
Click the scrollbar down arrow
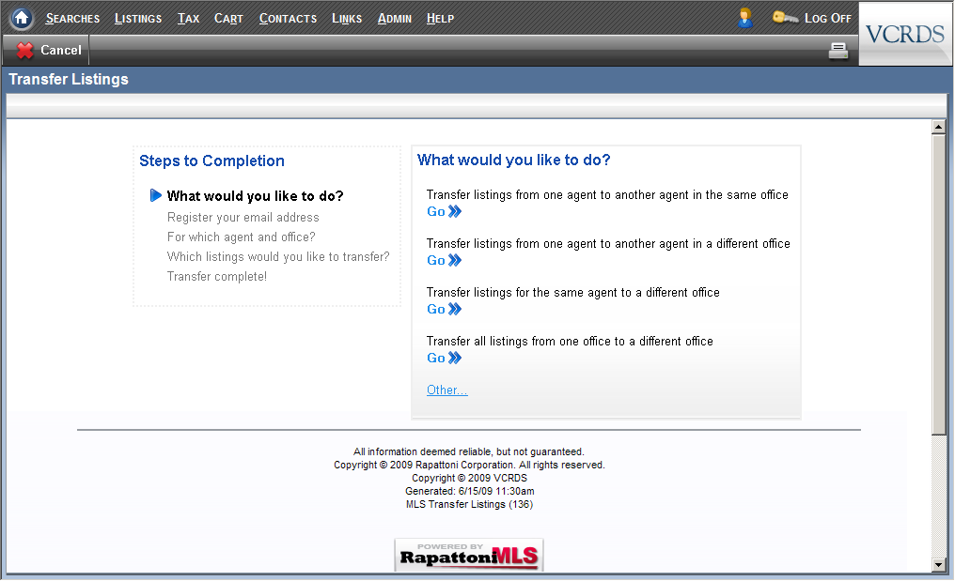939,564
